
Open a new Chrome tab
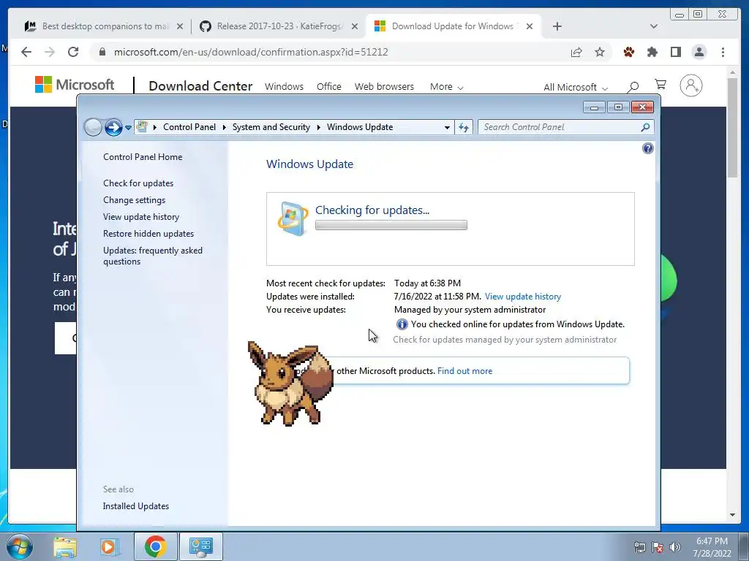[557, 26]
